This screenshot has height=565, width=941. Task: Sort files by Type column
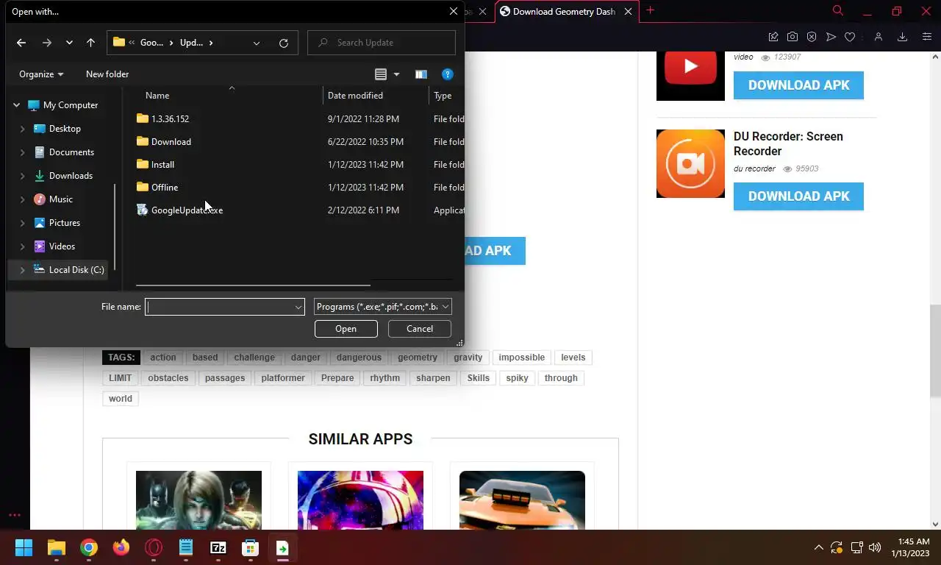click(443, 96)
